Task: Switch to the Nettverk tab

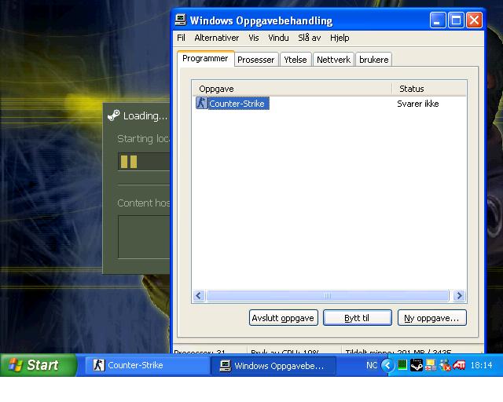Action: (333, 60)
